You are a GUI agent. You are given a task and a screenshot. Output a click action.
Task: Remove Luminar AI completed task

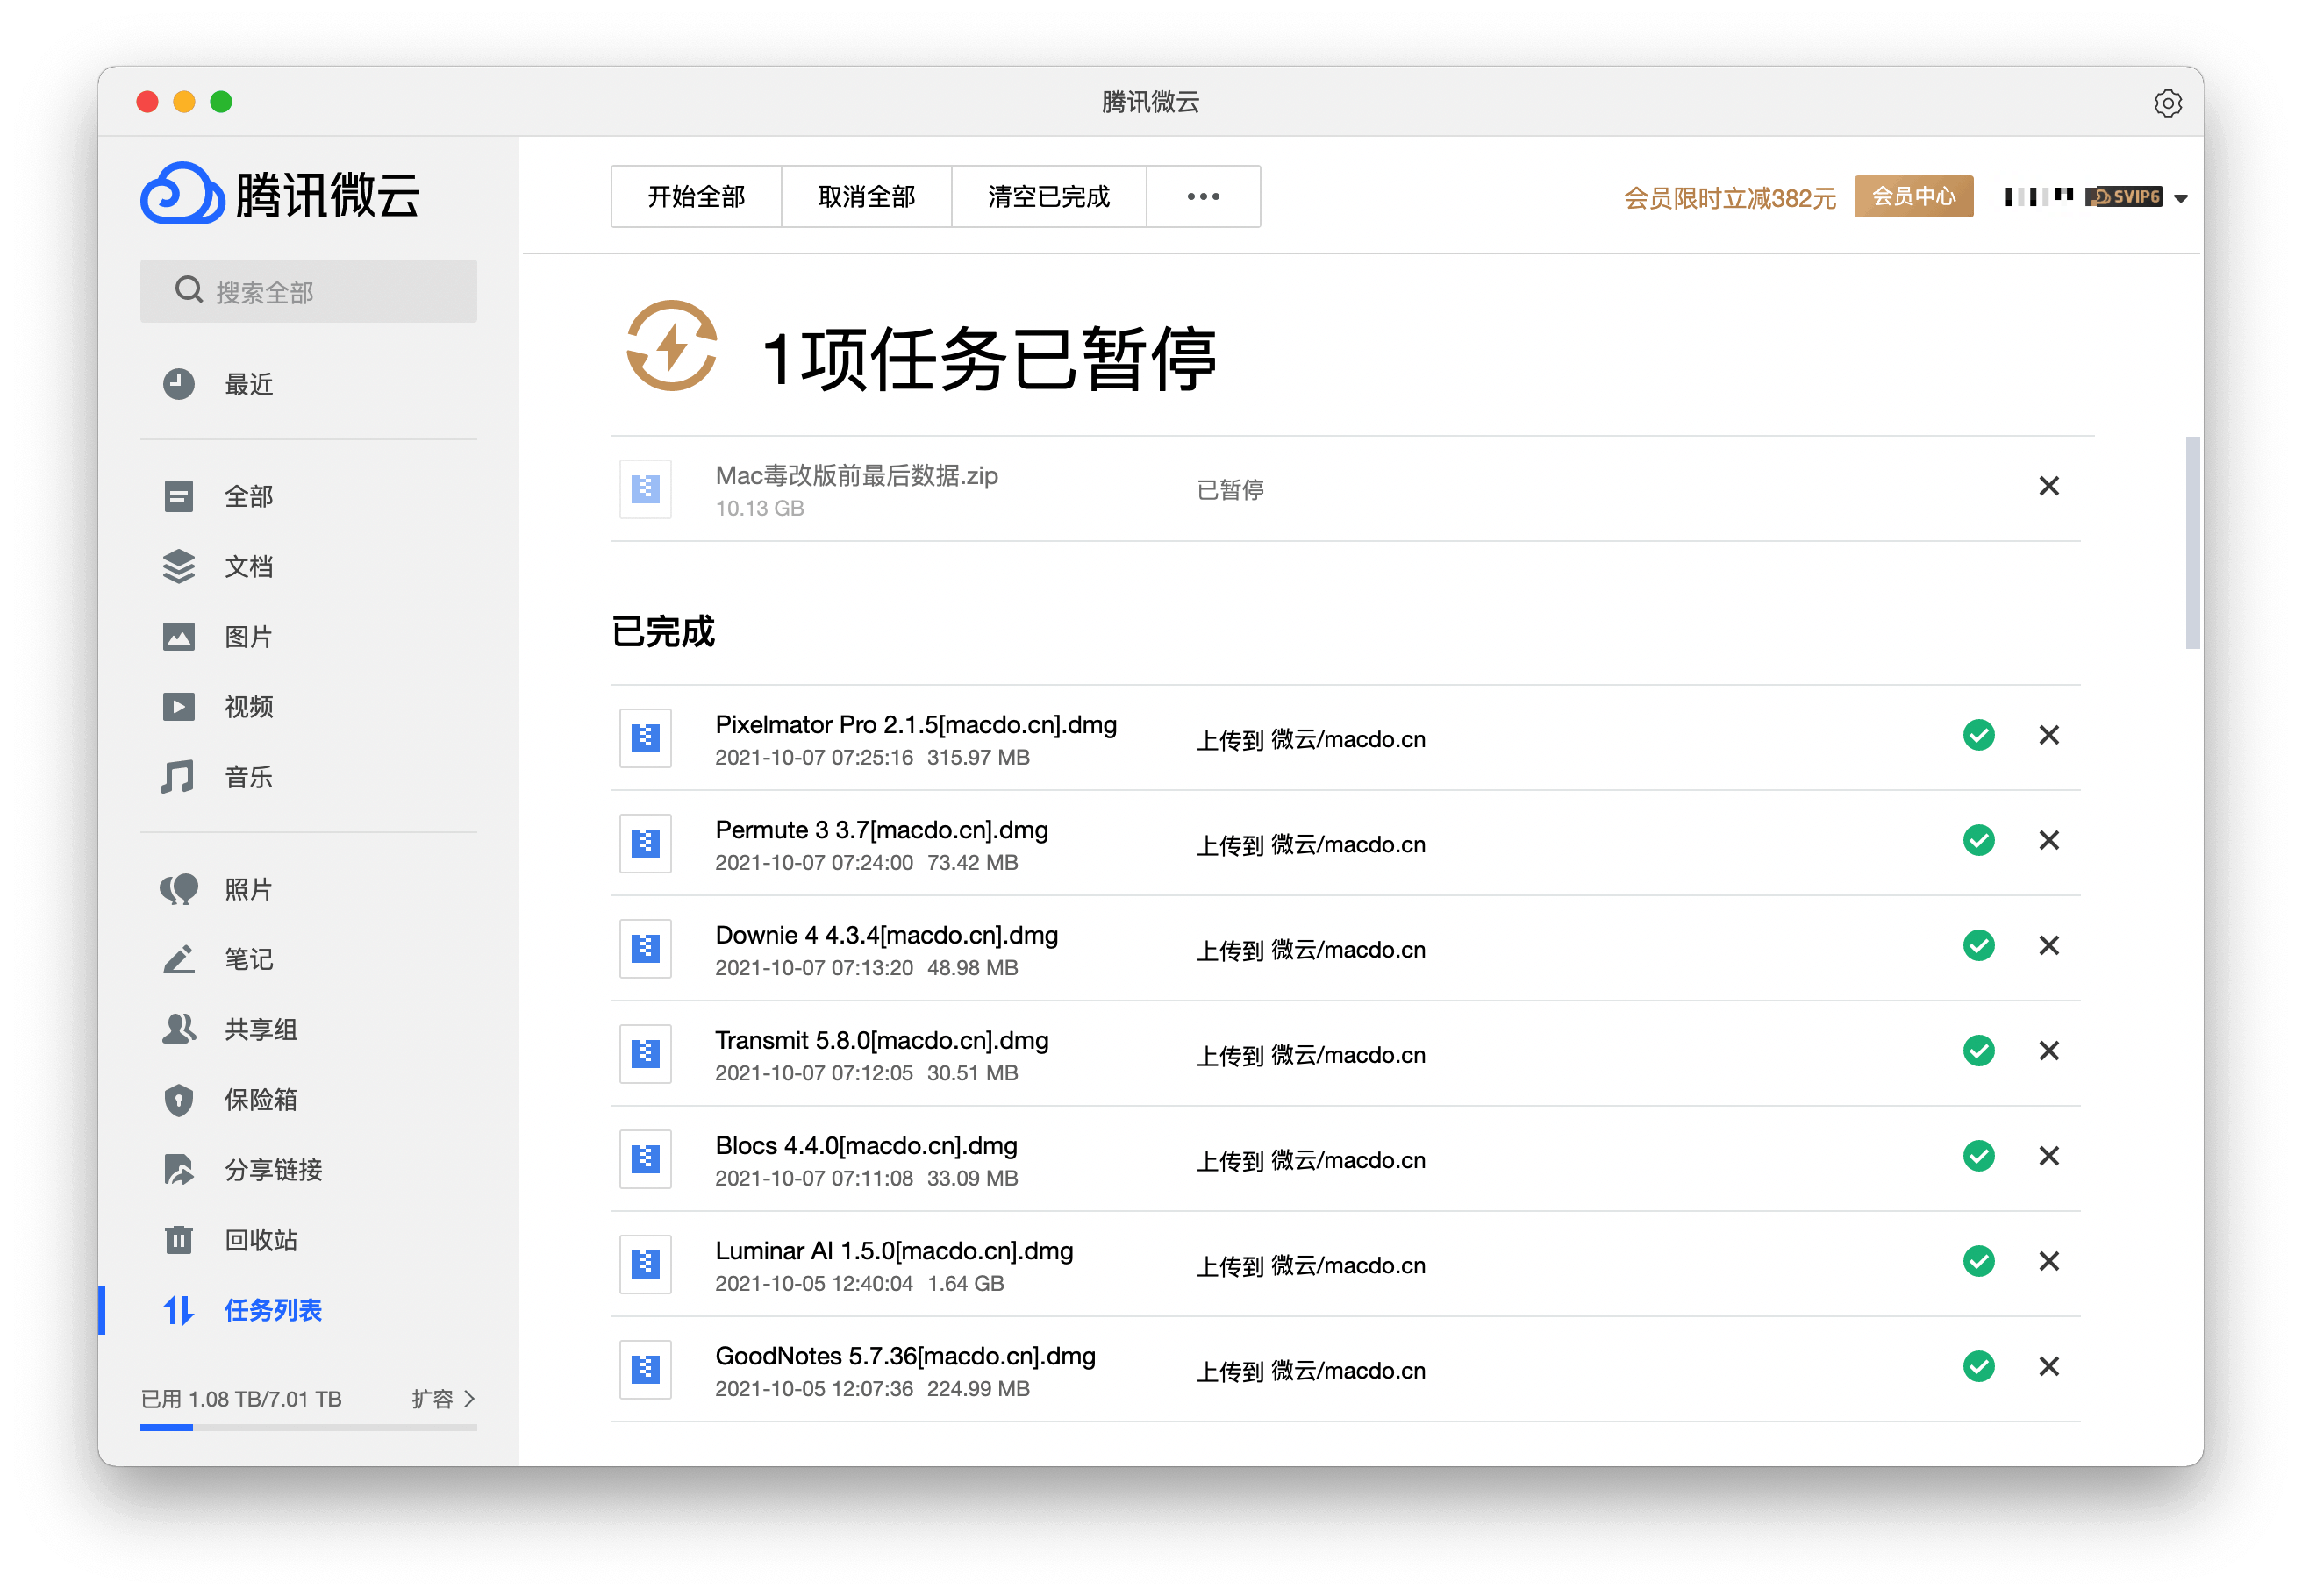tap(2048, 1261)
